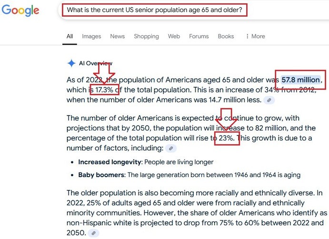Open source link icon after 'including:'

171,149
